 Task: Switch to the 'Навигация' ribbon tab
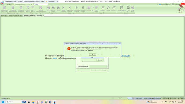click(x=9, y=4)
